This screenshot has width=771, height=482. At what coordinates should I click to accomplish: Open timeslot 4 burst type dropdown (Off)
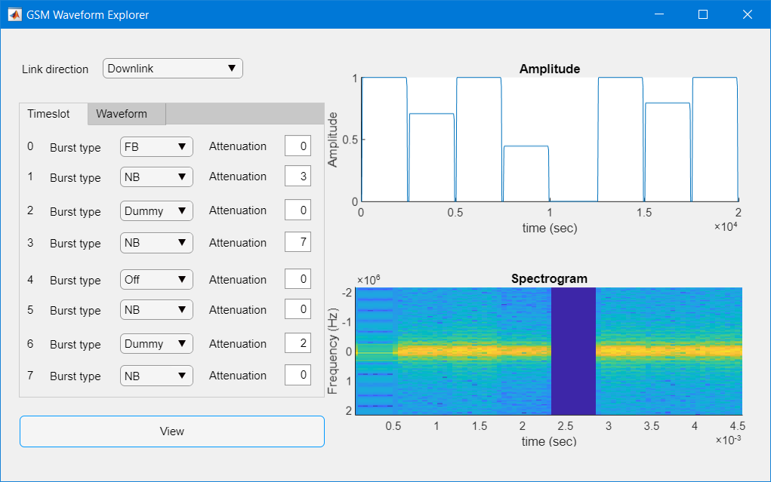pos(156,280)
